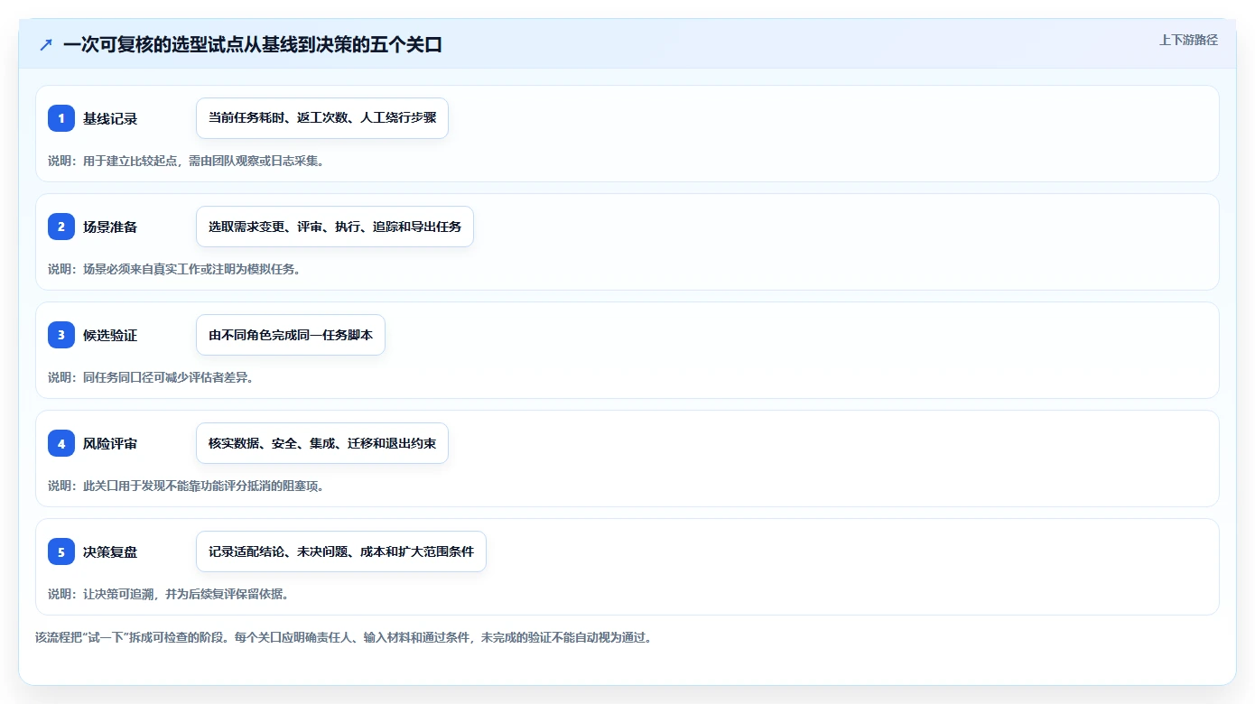Click the step 2 number badge

(x=61, y=227)
